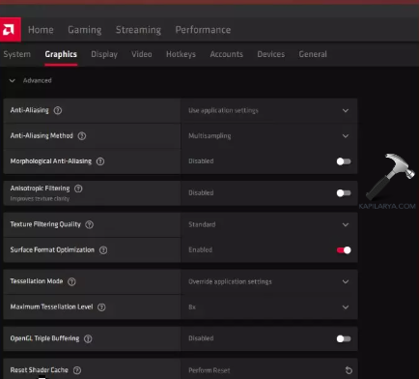Switch to the System sub-tab

(x=16, y=54)
